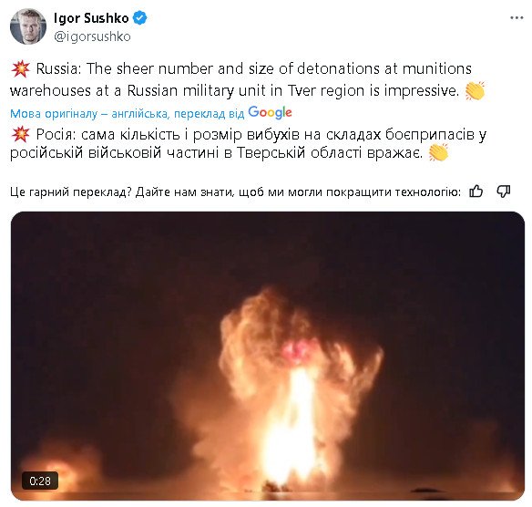
Task: Click the original English tweet text
Action: click(x=240, y=79)
